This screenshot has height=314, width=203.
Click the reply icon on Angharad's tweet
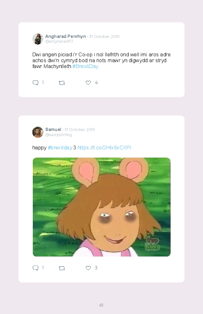(36, 83)
